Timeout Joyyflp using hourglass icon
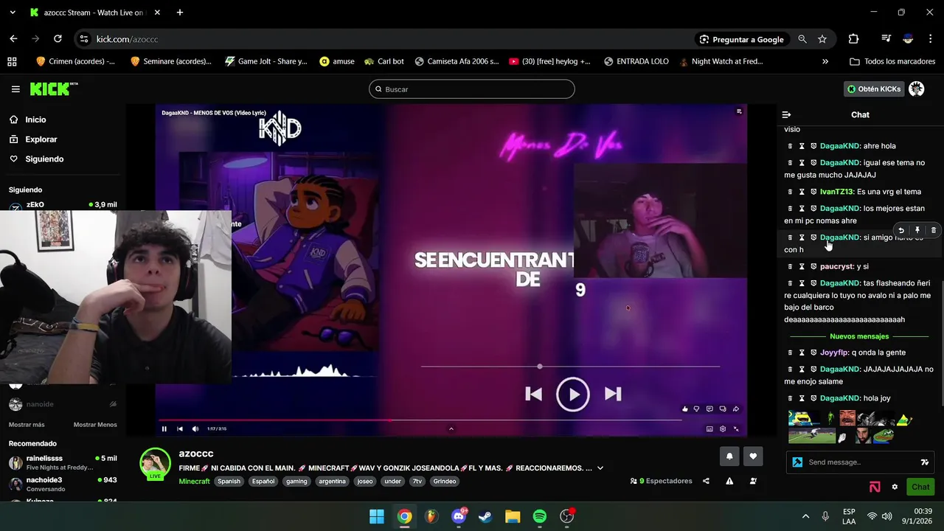 point(802,353)
